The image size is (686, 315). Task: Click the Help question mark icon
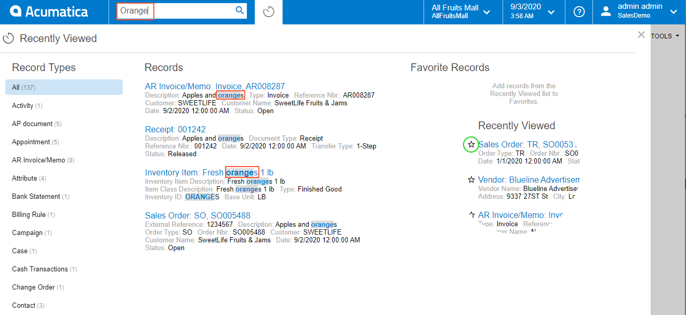point(579,12)
